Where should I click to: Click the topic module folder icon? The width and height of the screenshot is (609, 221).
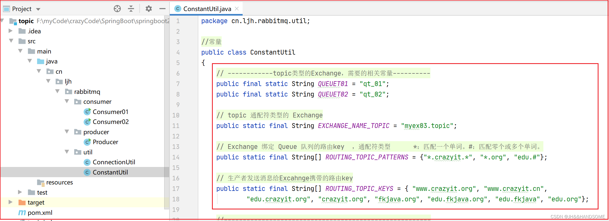click(13, 21)
